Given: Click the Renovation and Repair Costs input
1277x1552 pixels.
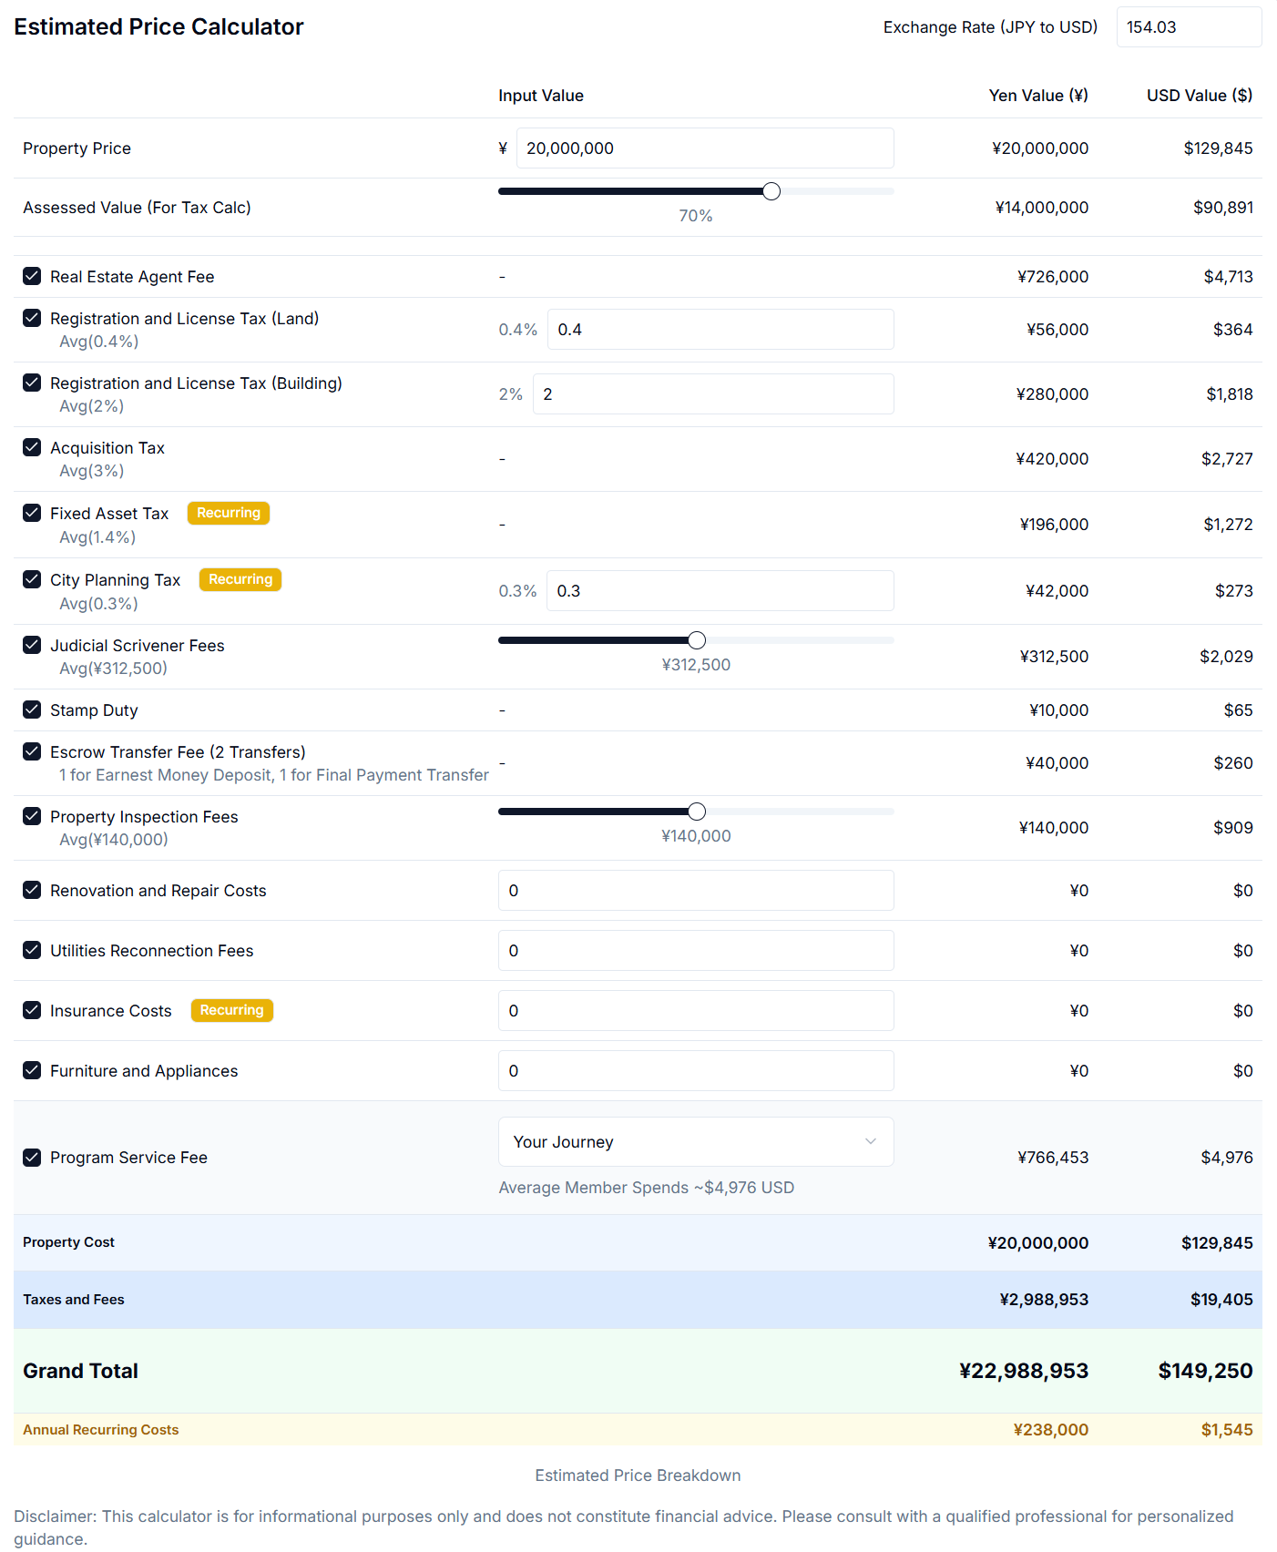Looking at the screenshot, I should tap(695, 891).
